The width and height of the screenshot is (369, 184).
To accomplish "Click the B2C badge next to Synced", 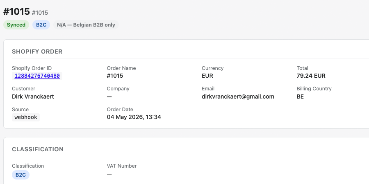I will click(41, 25).
